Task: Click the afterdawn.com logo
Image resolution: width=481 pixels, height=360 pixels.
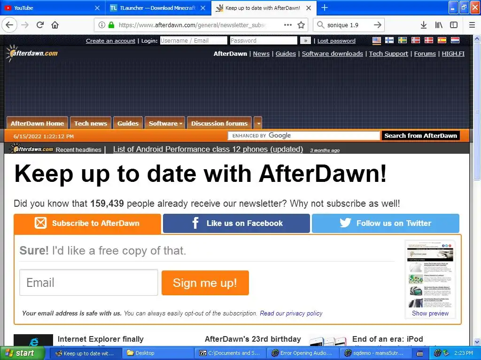Action: coord(32,53)
